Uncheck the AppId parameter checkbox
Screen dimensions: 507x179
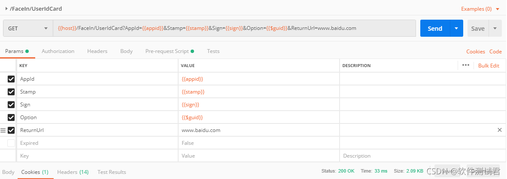[11, 79]
